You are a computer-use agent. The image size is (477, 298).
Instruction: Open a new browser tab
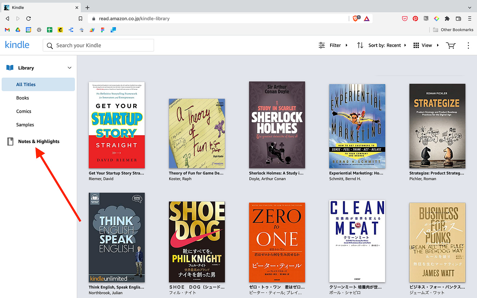tap(88, 7)
